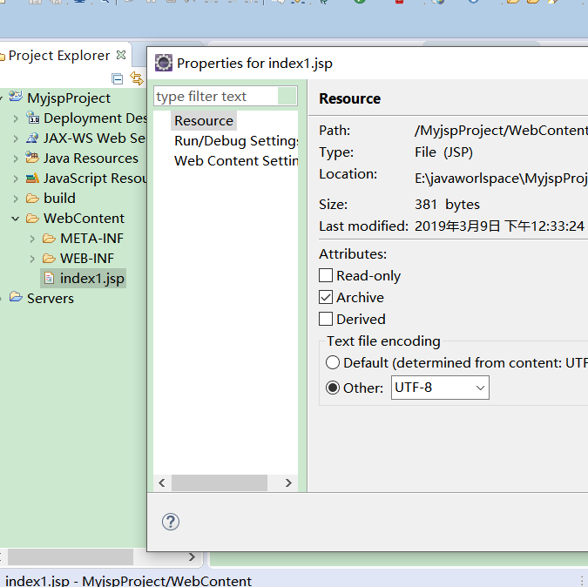Click the WEB-INF folder icon
Viewport: 588px width, 587px height.
click(49, 259)
